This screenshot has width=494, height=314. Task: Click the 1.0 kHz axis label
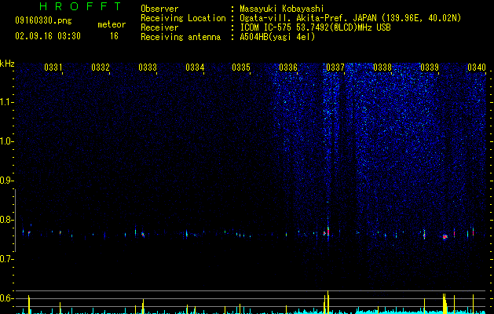click(6, 141)
